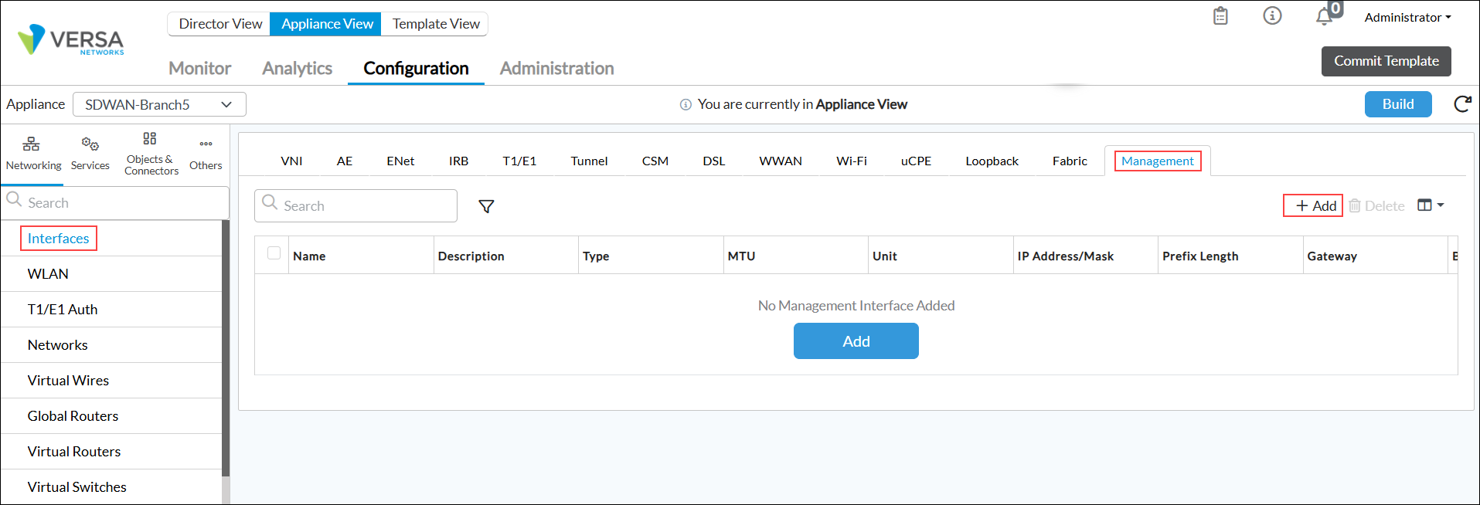Open the Services gear icon
1480x505 pixels.
click(90, 144)
